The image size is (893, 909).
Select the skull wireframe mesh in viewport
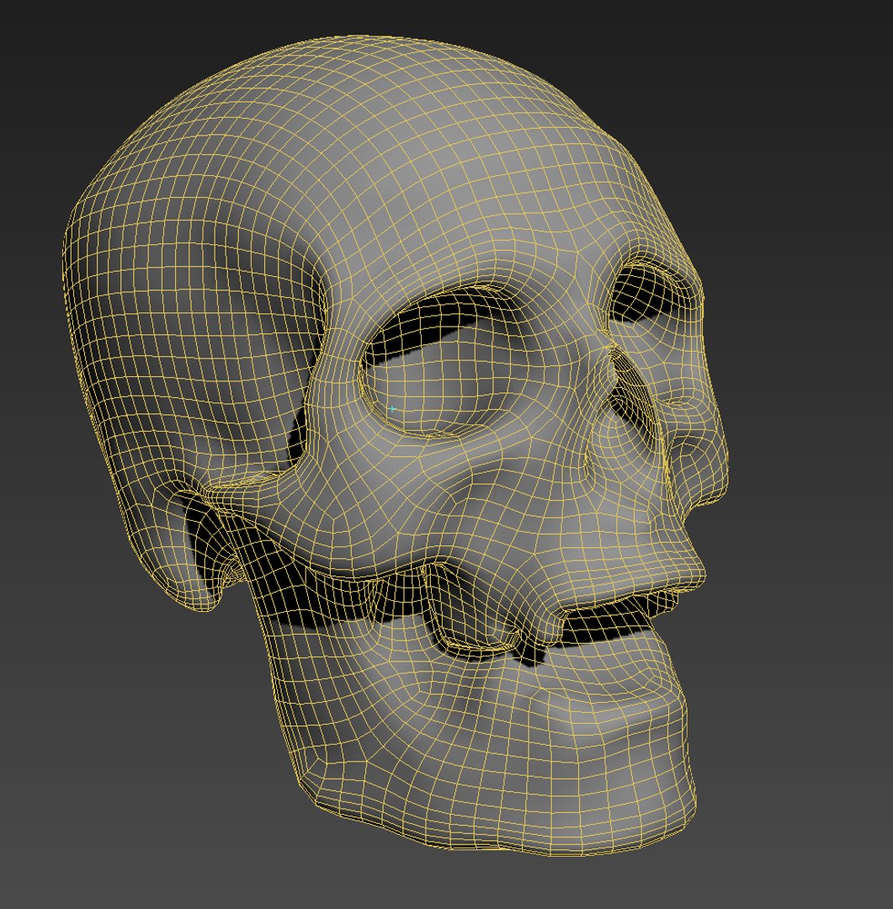click(x=394, y=446)
